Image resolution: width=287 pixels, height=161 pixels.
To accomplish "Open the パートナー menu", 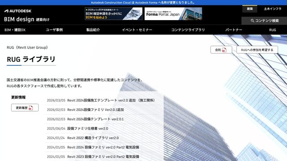I will coord(234,30).
